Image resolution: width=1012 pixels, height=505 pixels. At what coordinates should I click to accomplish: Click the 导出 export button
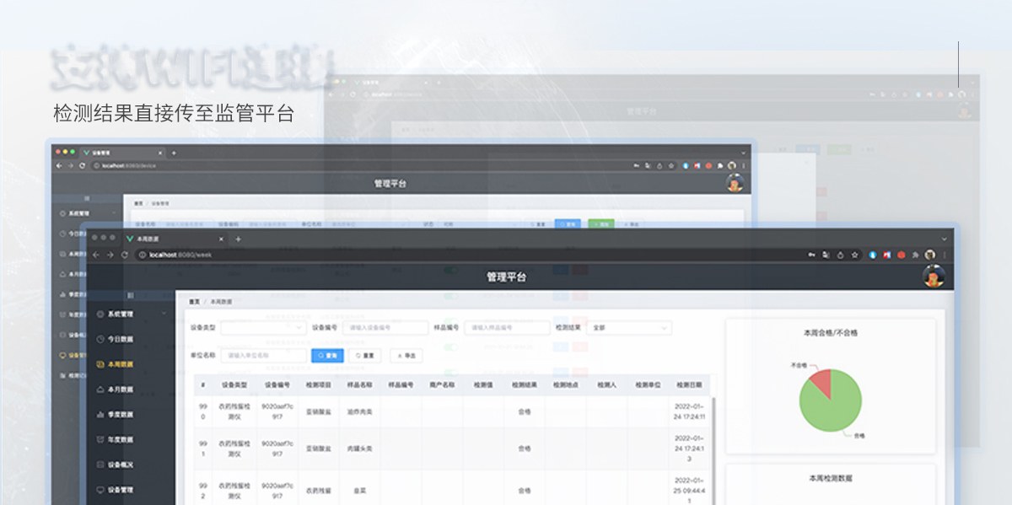click(x=406, y=356)
